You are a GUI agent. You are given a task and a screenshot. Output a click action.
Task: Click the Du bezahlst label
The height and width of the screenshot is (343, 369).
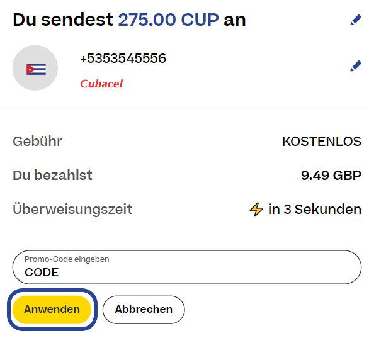(52, 175)
